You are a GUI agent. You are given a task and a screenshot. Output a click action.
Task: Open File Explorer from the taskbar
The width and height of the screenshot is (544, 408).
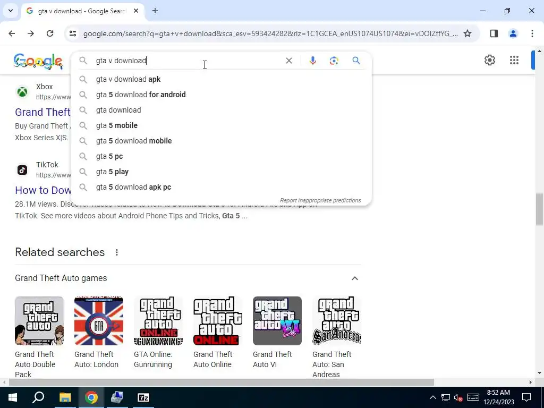pyautogui.click(x=65, y=397)
